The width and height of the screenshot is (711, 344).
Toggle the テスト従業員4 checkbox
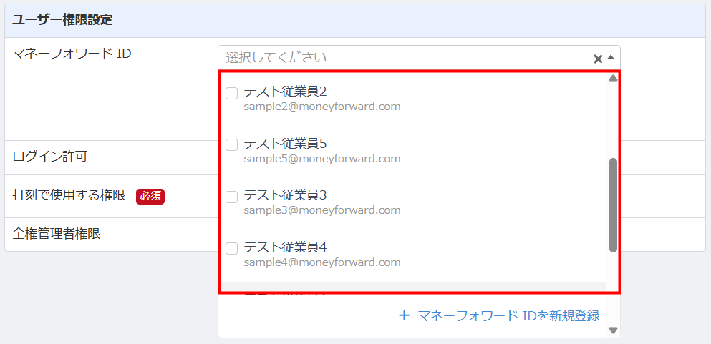click(231, 248)
